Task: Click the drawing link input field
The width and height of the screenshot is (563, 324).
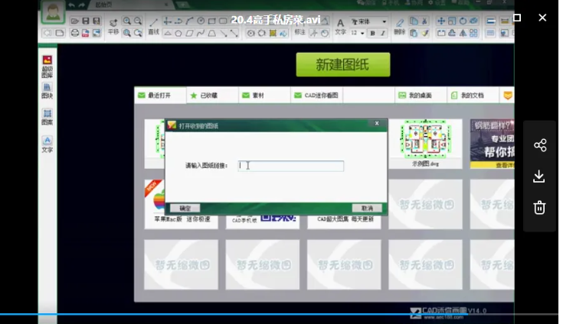Action: click(291, 166)
